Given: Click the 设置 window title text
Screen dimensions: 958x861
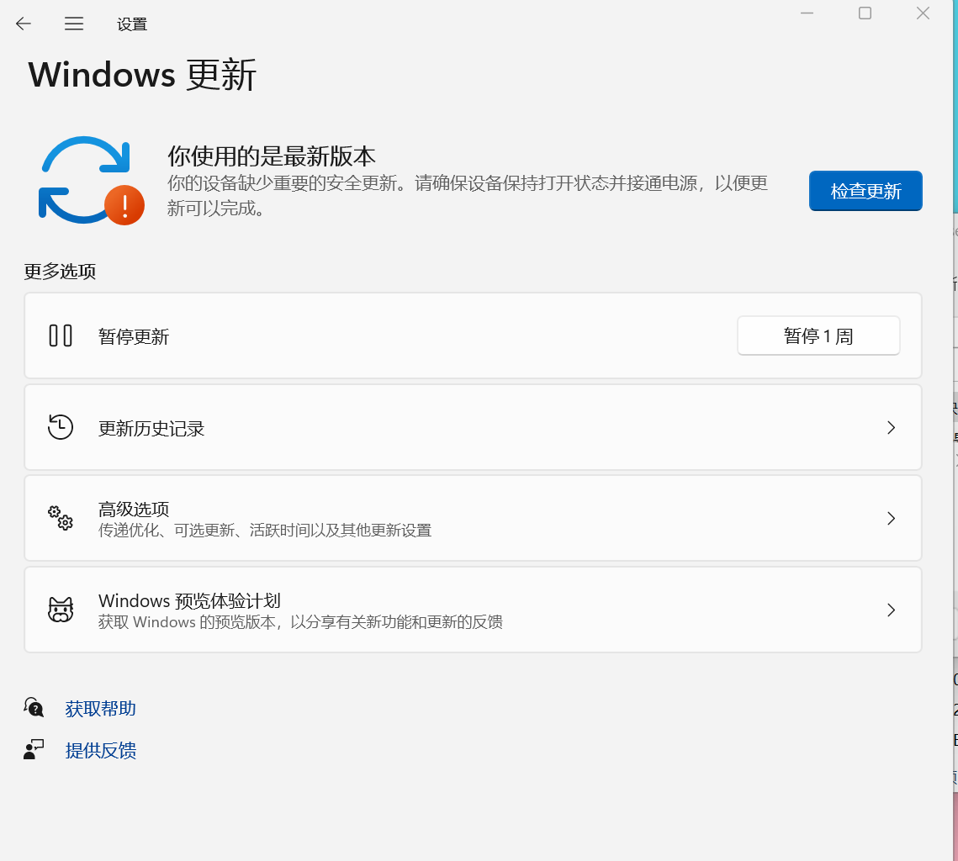Looking at the screenshot, I should (x=132, y=24).
